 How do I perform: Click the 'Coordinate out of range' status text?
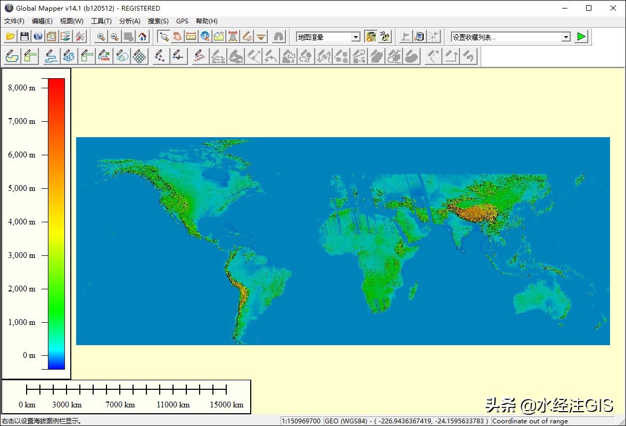[x=530, y=421]
